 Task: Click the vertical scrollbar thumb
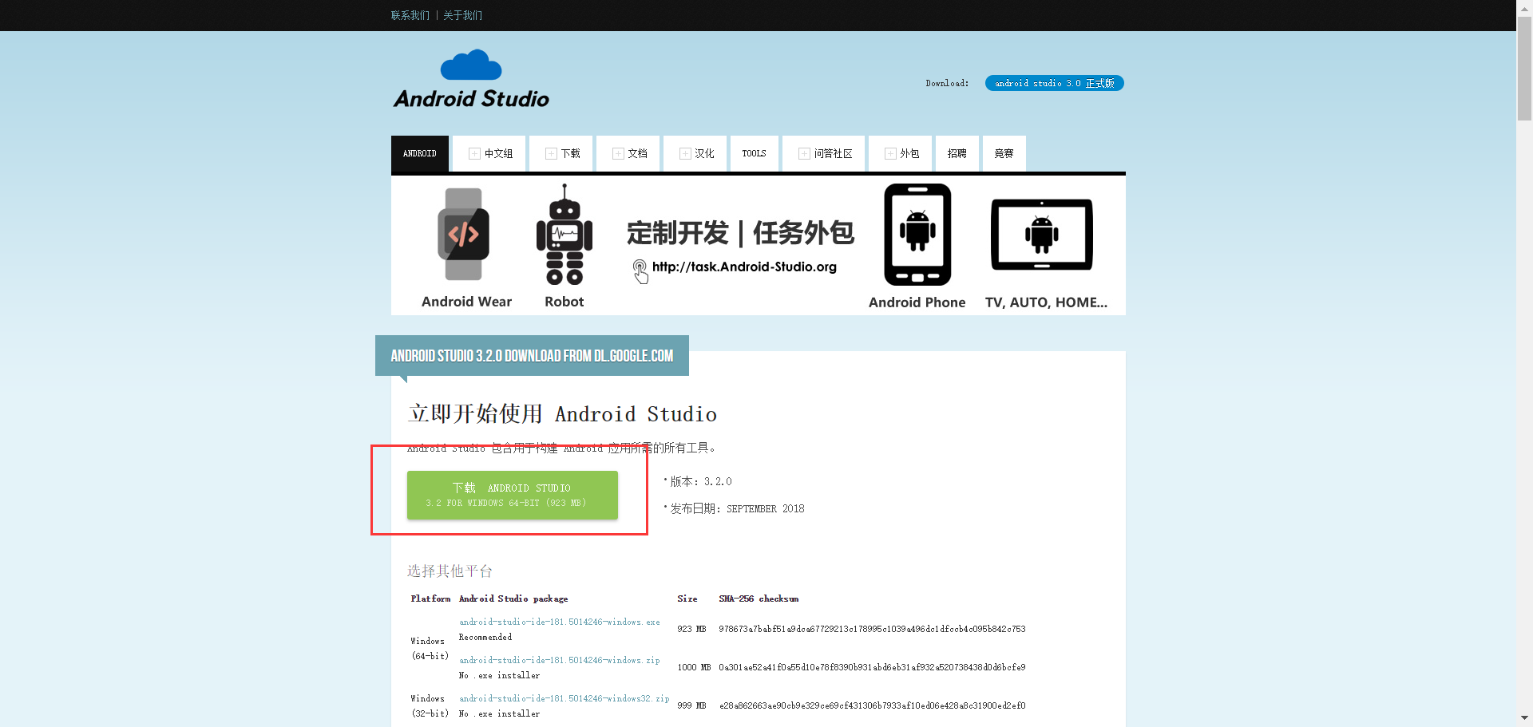(1524, 68)
